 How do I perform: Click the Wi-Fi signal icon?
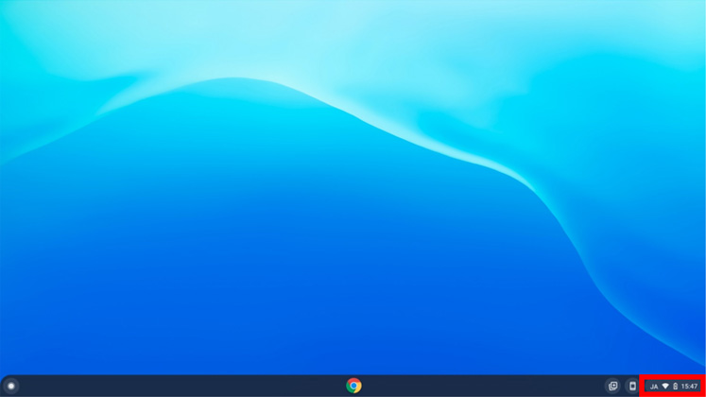coord(665,386)
